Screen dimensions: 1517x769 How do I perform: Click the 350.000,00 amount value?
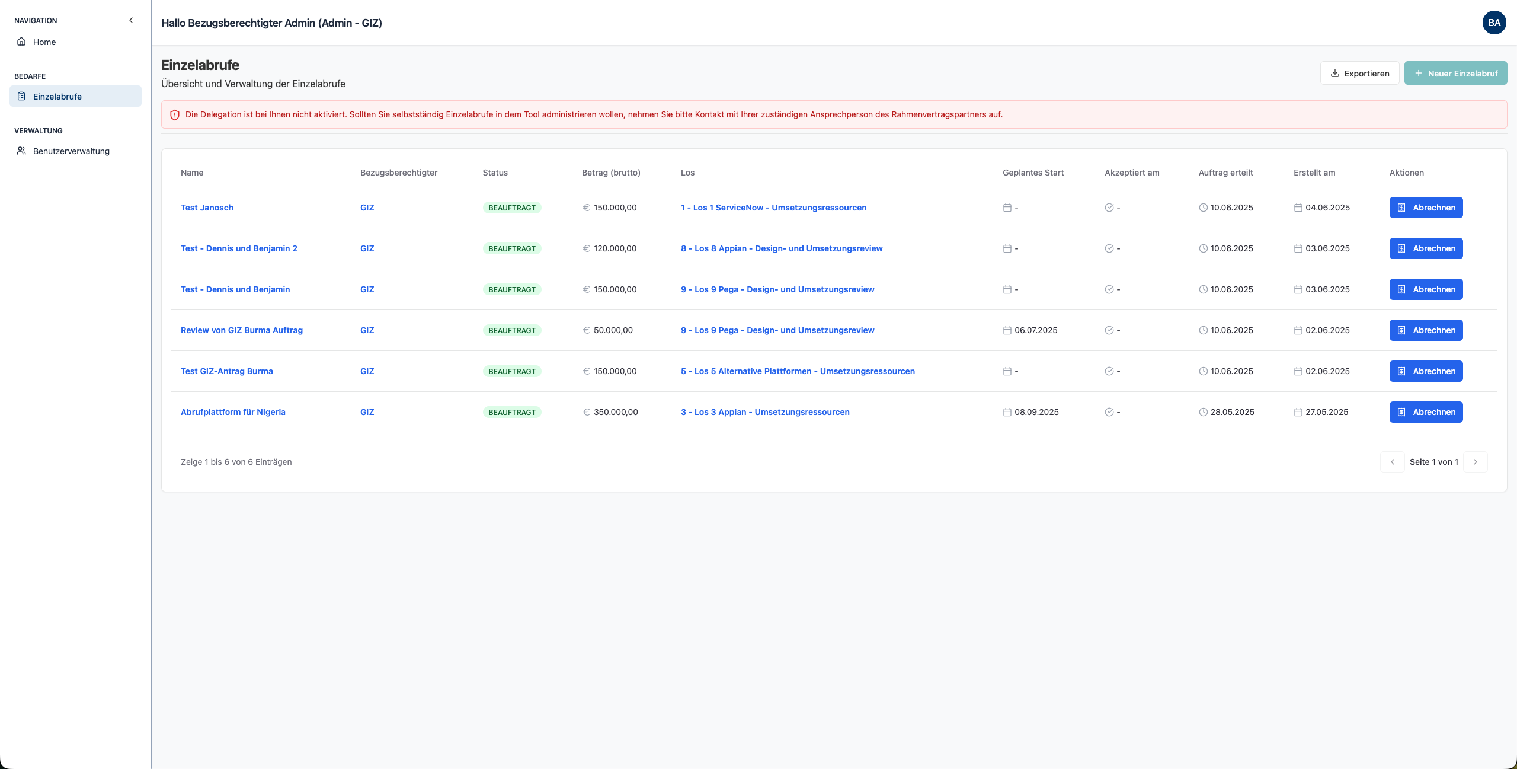click(x=616, y=412)
